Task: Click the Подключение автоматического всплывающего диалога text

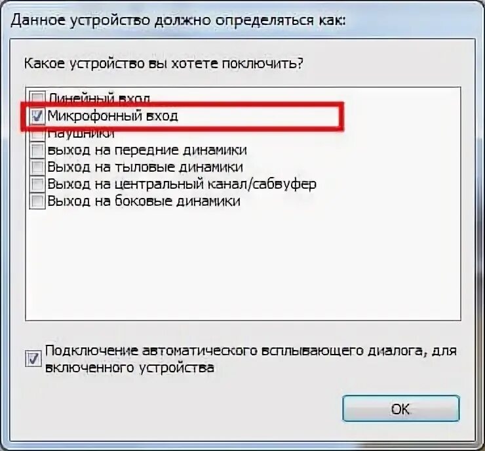Action: click(251, 359)
